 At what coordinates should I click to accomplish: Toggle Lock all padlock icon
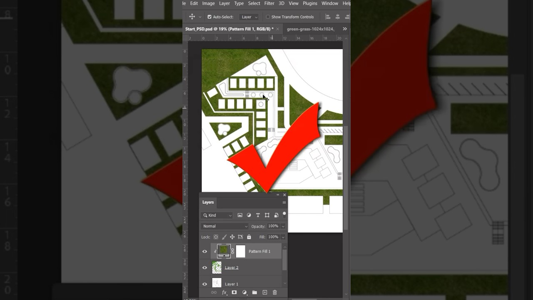tap(249, 237)
